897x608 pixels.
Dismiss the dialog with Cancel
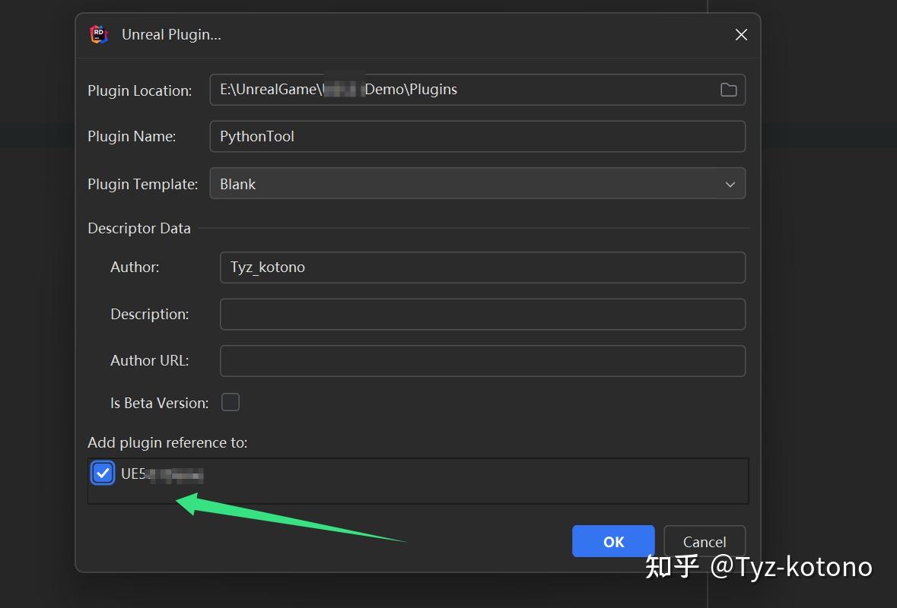tap(704, 541)
